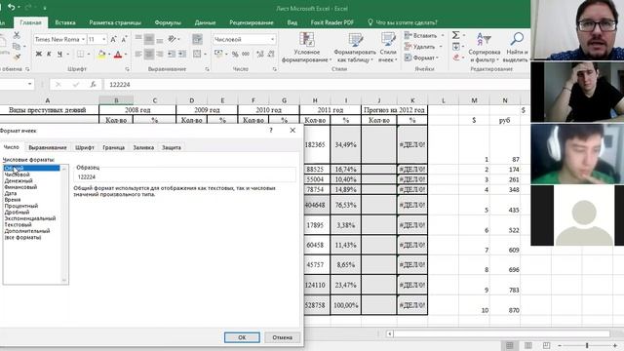624x351 pixels.
Task: Open Найти и выделить magnifier
Action: pyautogui.click(x=516, y=48)
